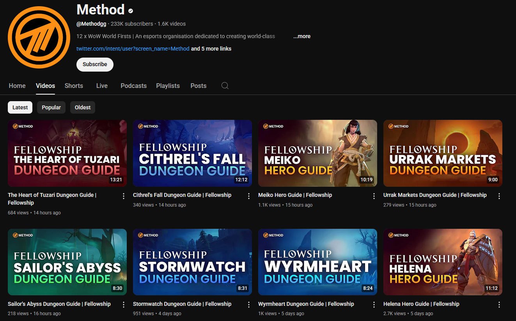Open options menu for Meiko Hero Guide video
The image size is (516, 321).
click(374, 196)
